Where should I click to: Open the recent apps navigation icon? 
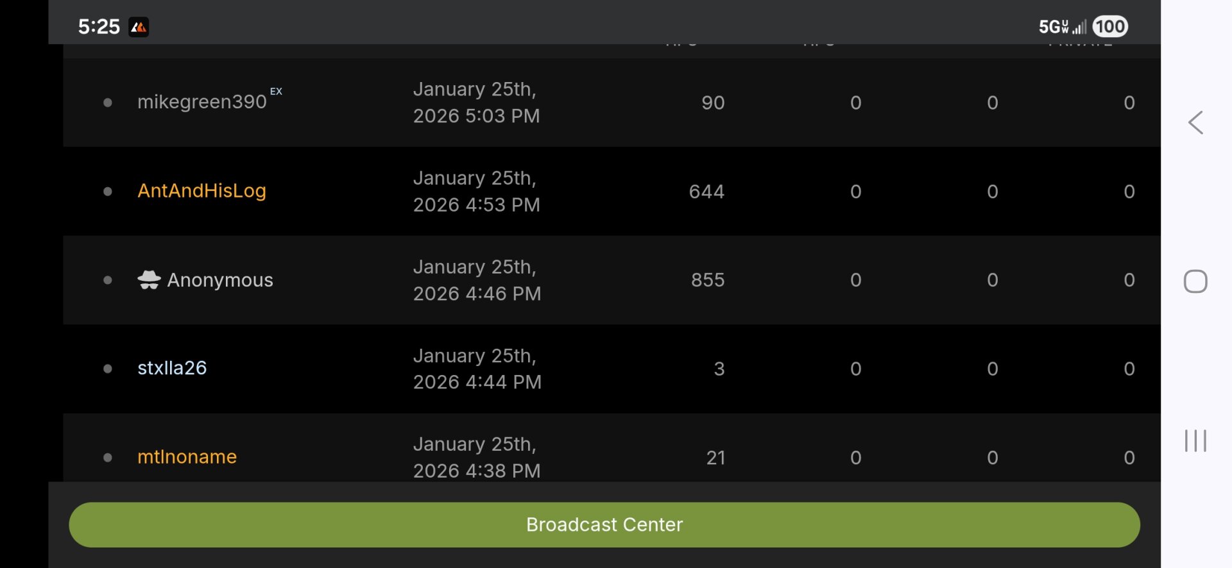point(1195,440)
